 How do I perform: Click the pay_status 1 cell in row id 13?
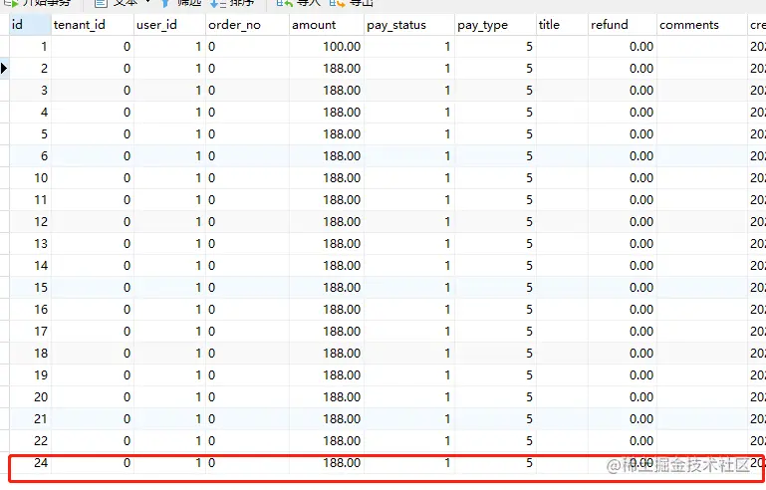pos(408,244)
